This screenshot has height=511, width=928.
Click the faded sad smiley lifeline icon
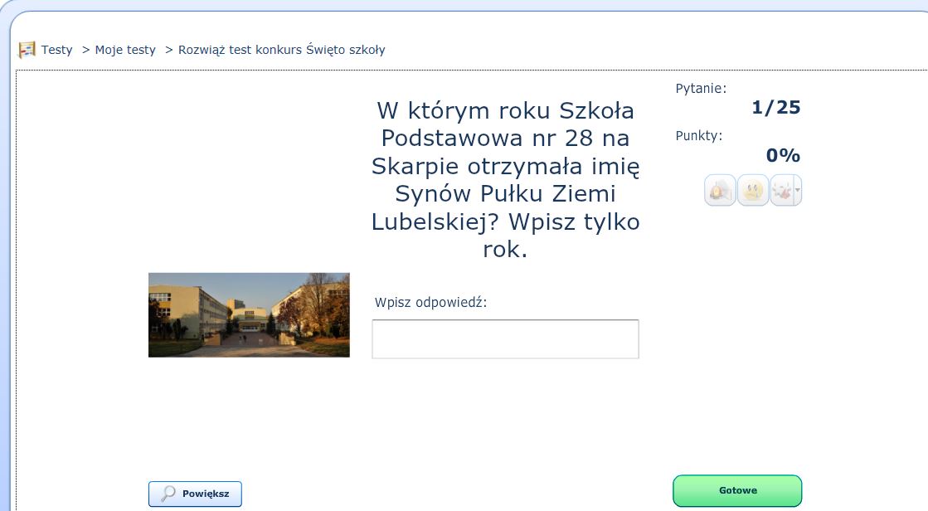(x=753, y=191)
